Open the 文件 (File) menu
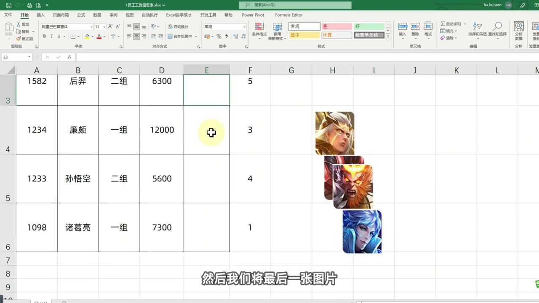Image resolution: width=539 pixels, height=303 pixels. (8, 15)
